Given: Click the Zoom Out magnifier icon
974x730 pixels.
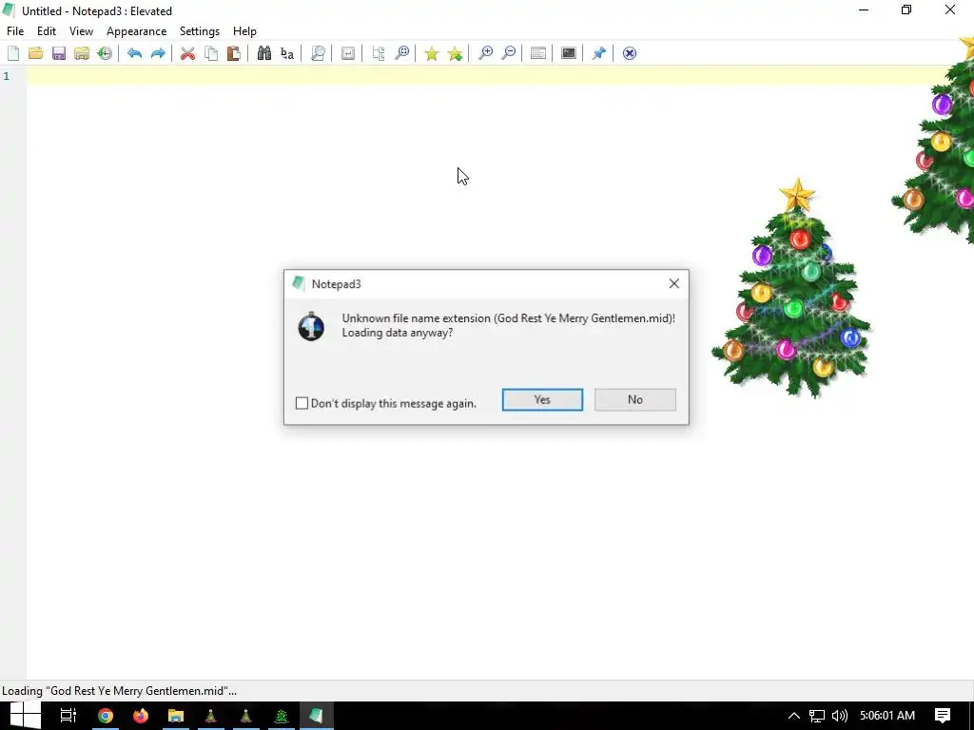Looking at the screenshot, I should (508, 53).
